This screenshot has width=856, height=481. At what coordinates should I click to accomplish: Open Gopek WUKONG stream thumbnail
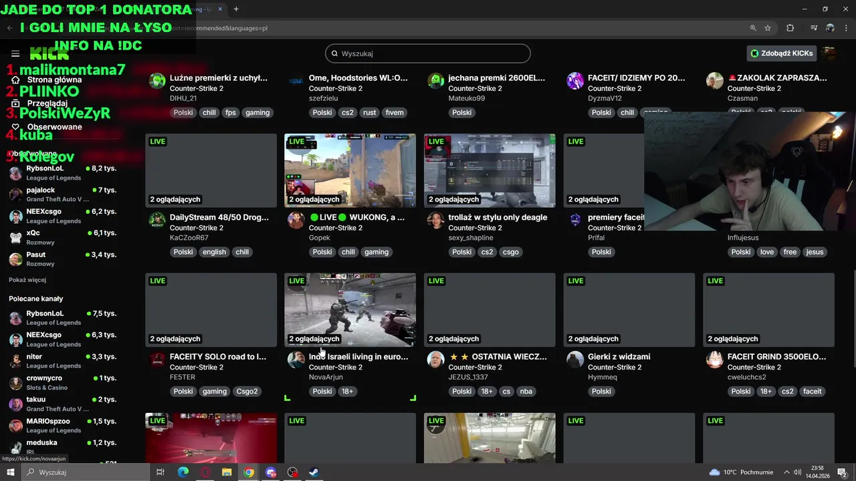click(350, 170)
